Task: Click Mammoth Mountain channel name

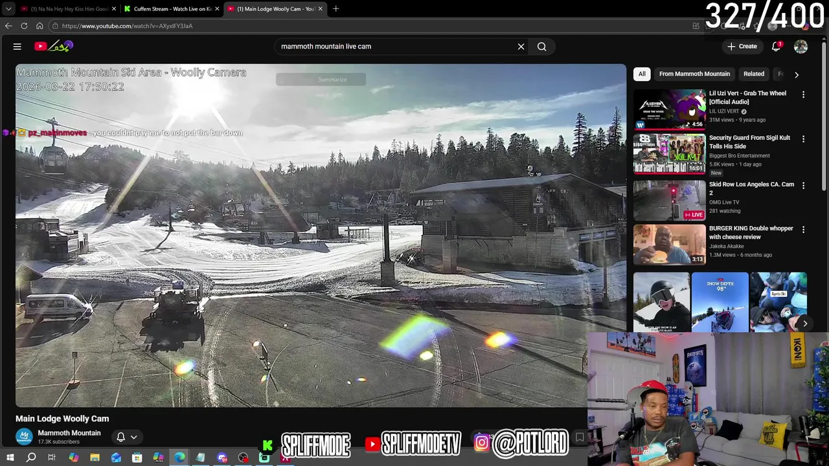Action: click(69, 433)
